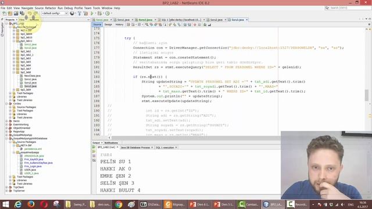Open NewClass.java in the project tree
This screenshot has width=372, height=209.
pos(33,76)
